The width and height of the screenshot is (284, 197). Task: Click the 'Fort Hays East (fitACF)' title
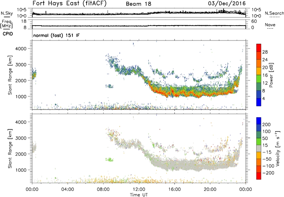coord(70,4)
